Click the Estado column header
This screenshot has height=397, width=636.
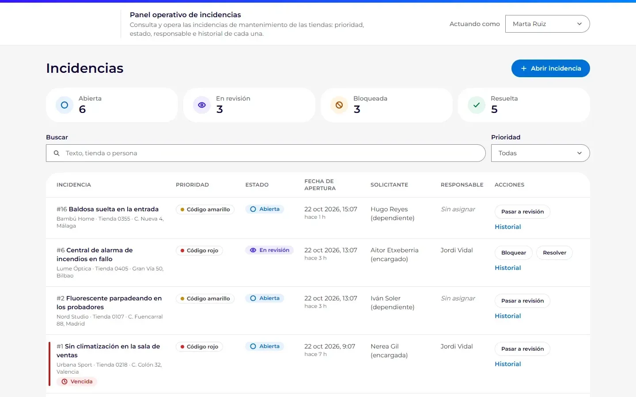click(x=257, y=185)
